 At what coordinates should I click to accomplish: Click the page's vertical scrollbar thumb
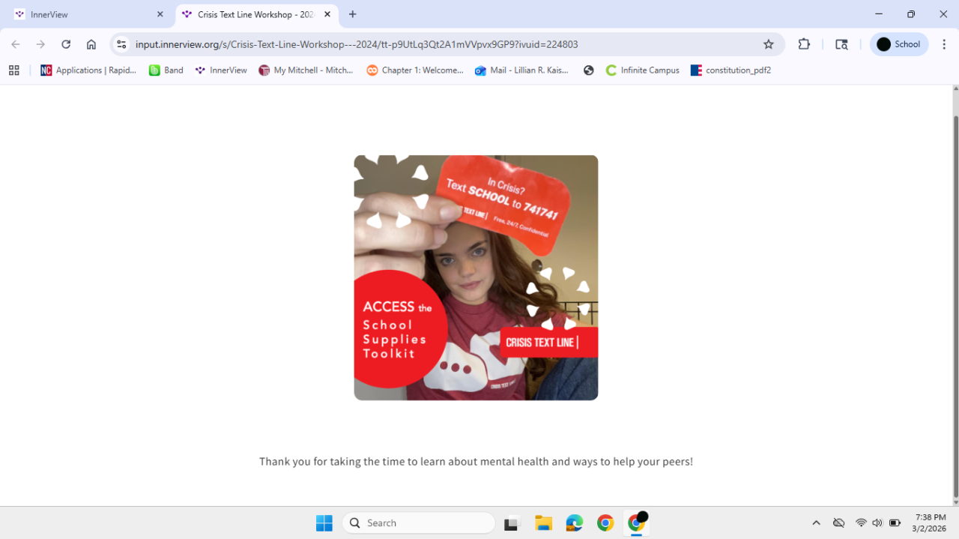(955, 307)
